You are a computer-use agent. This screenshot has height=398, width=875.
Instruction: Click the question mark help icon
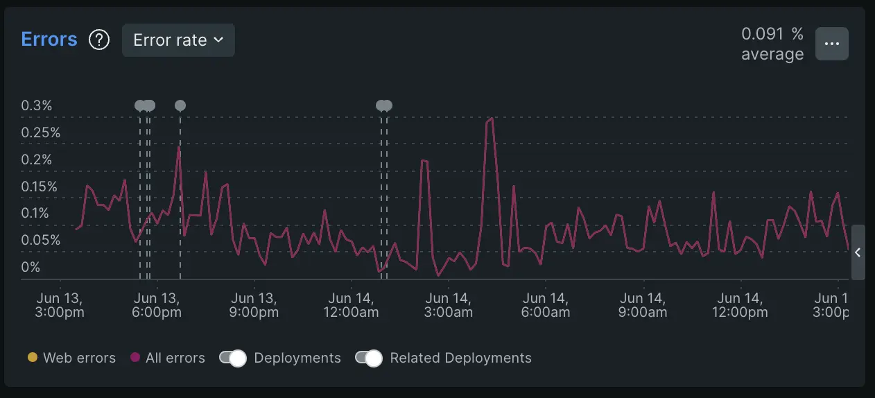pyautogui.click(x=99, y=40)
